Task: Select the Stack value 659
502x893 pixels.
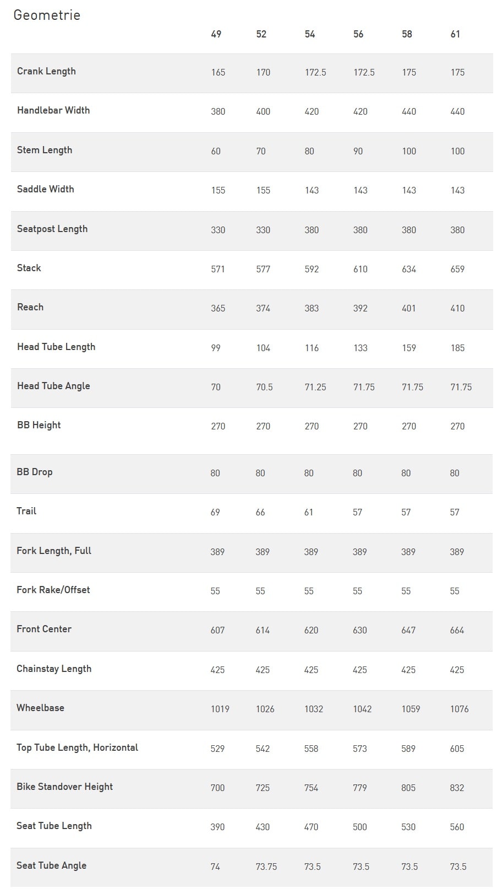Action: point(457,269)
